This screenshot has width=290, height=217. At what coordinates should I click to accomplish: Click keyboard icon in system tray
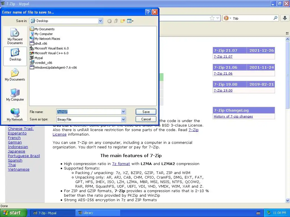coord(258,213)
